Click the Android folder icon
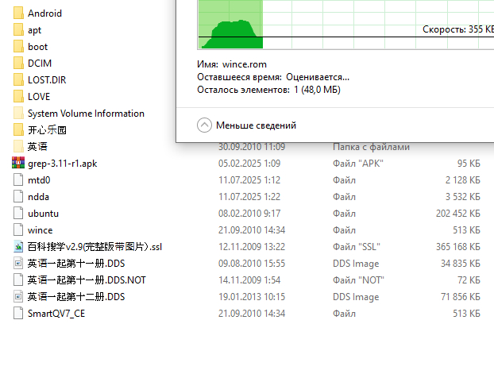This screenshot has height=374, width=494. pyautogui.click(x=19, y=13)
